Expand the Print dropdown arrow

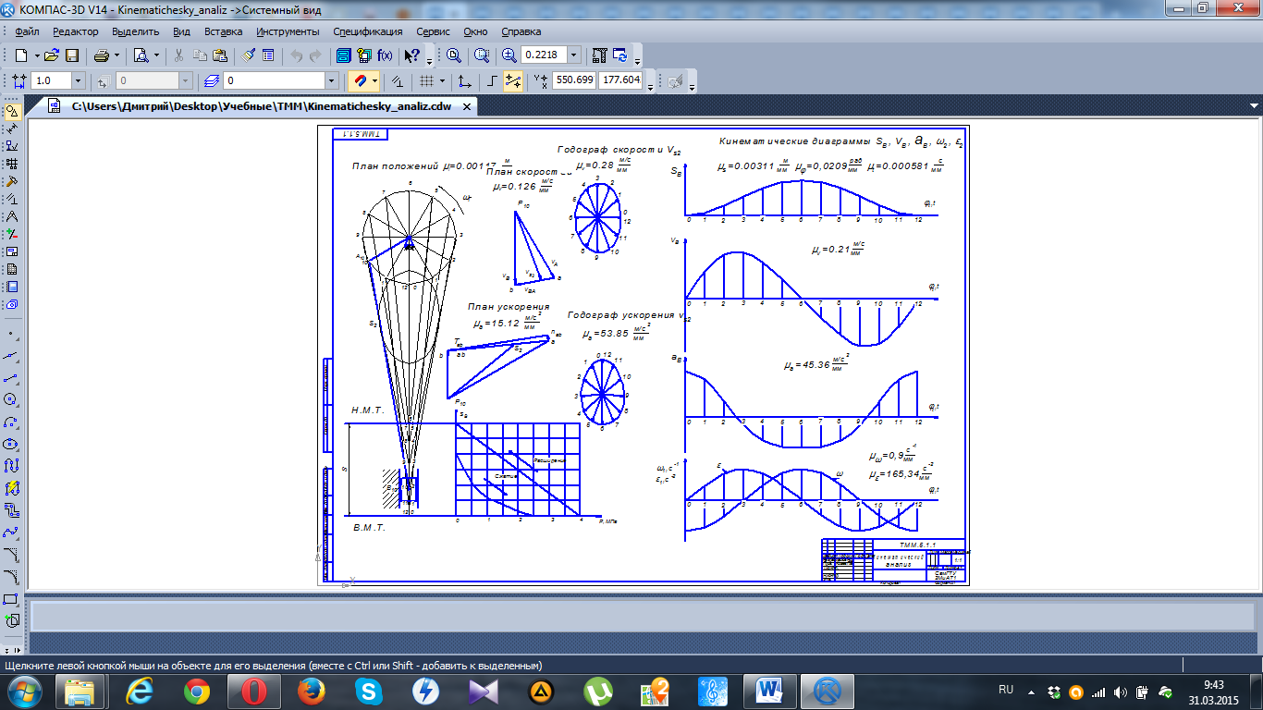(116, 55)
